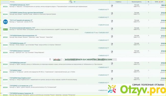Click the service icon for Люблинская 163/1
Image resolution: width=166 pixels, height=96 pixels.
(112, 6)
